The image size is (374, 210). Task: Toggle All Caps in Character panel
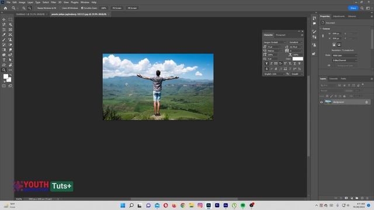click(276, 64)
